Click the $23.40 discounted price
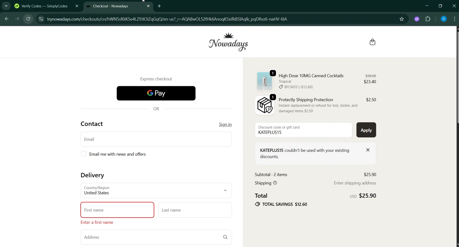The image size is (459, 247). coord(370,82)
